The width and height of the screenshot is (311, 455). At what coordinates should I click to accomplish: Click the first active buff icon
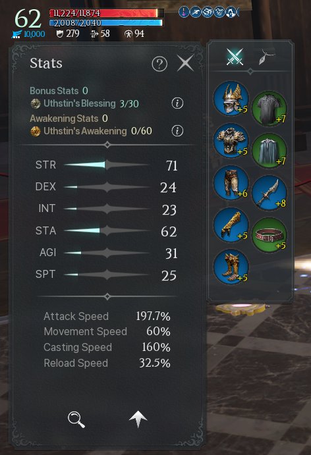pos(184,13)
